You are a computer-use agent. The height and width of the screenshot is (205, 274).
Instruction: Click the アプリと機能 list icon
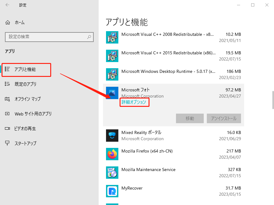coord(7,69)
